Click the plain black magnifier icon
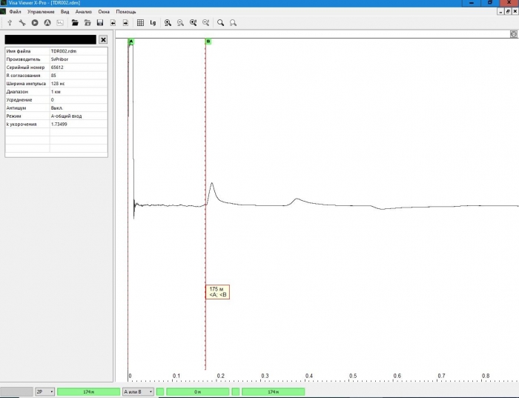This screenshot has height=398, width=519. pos(220,23)
